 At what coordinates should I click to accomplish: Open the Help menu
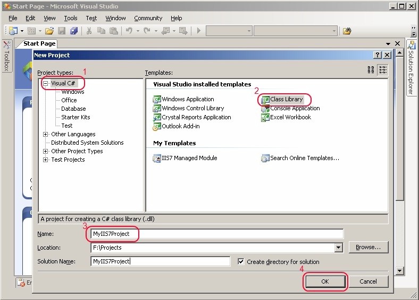177,18
